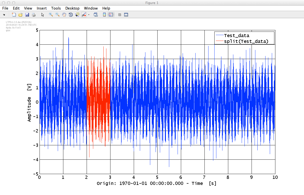The height and width of the screenshot is (195, 304).
Task: Open a file with the folder icon
Action: point(21,15)
